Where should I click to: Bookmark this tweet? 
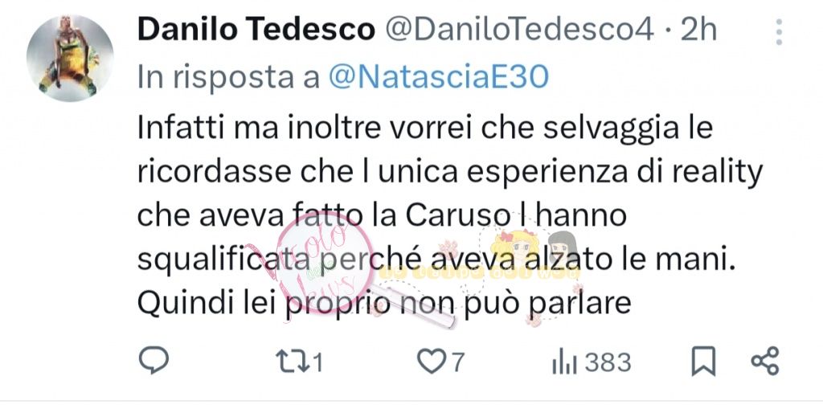[x=703, y=362]
